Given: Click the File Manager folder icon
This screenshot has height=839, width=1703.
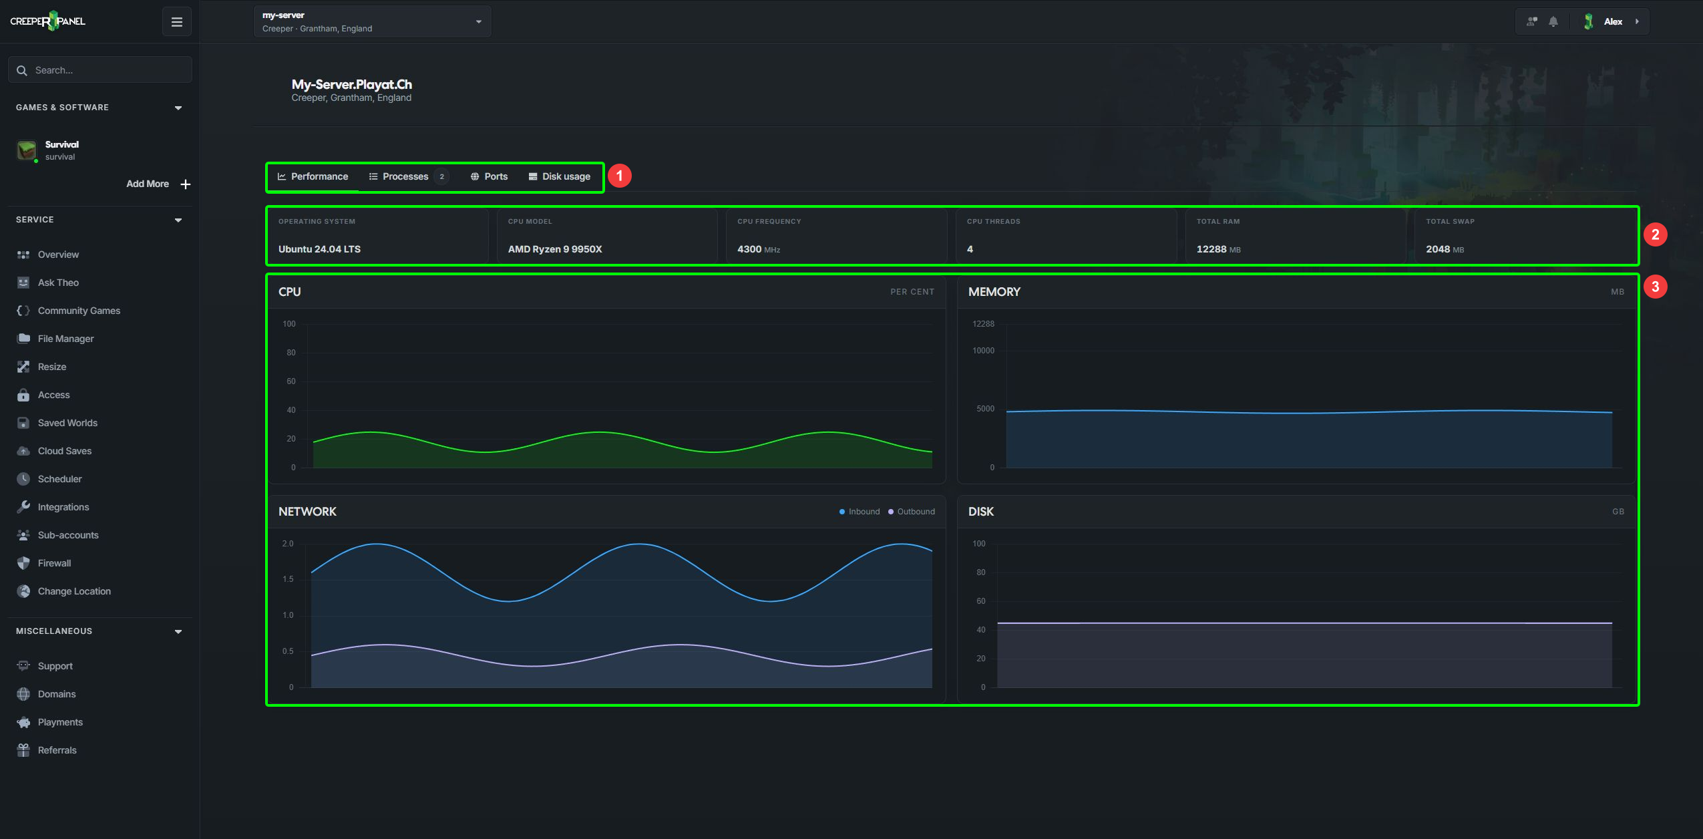Looking at the screenshot, I should pyautogui.click(x=23, y=339).
